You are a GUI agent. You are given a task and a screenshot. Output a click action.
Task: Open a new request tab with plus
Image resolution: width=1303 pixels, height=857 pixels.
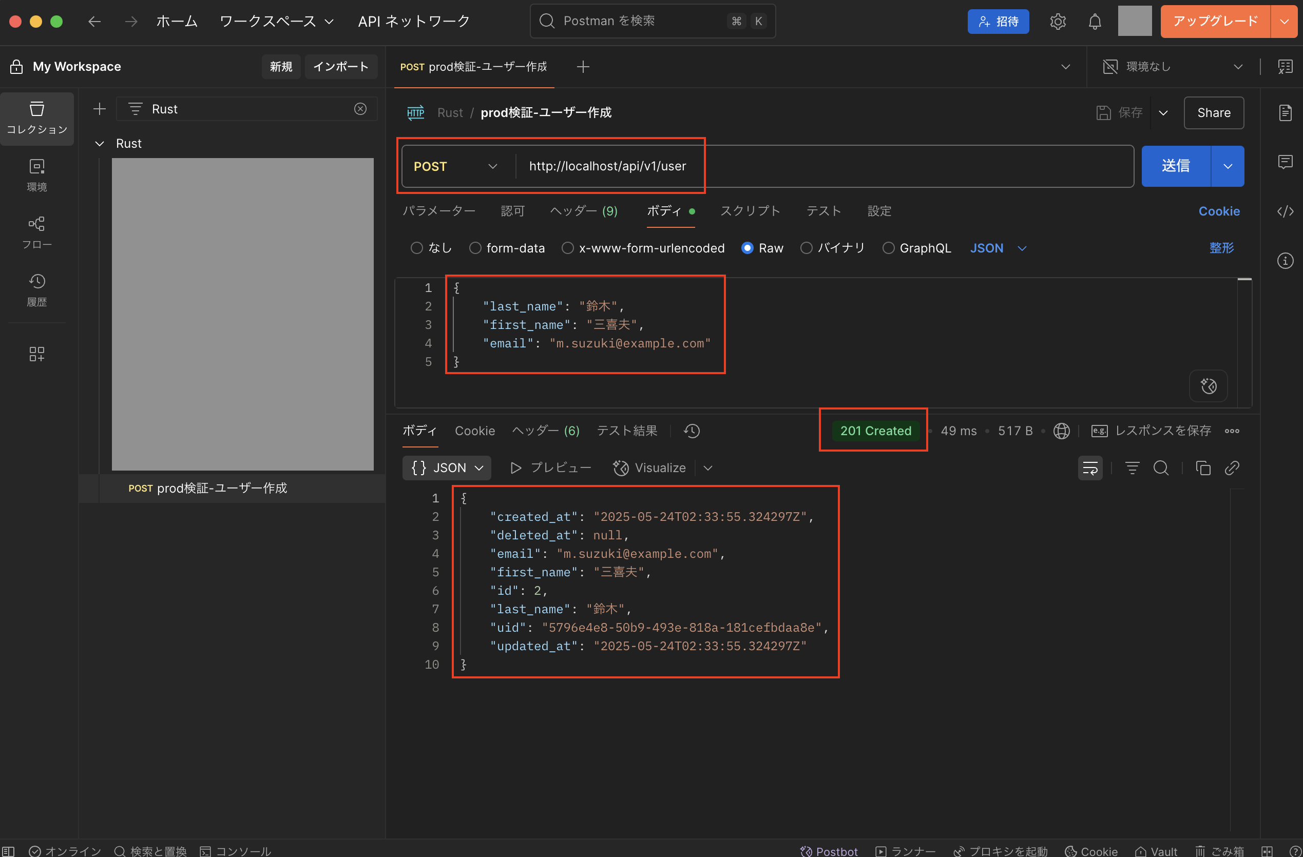point(583,67)
